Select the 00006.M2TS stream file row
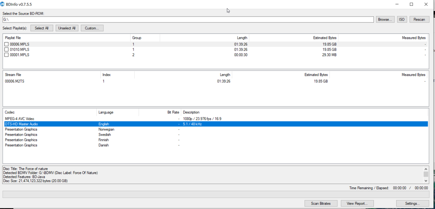 [215, 81]
